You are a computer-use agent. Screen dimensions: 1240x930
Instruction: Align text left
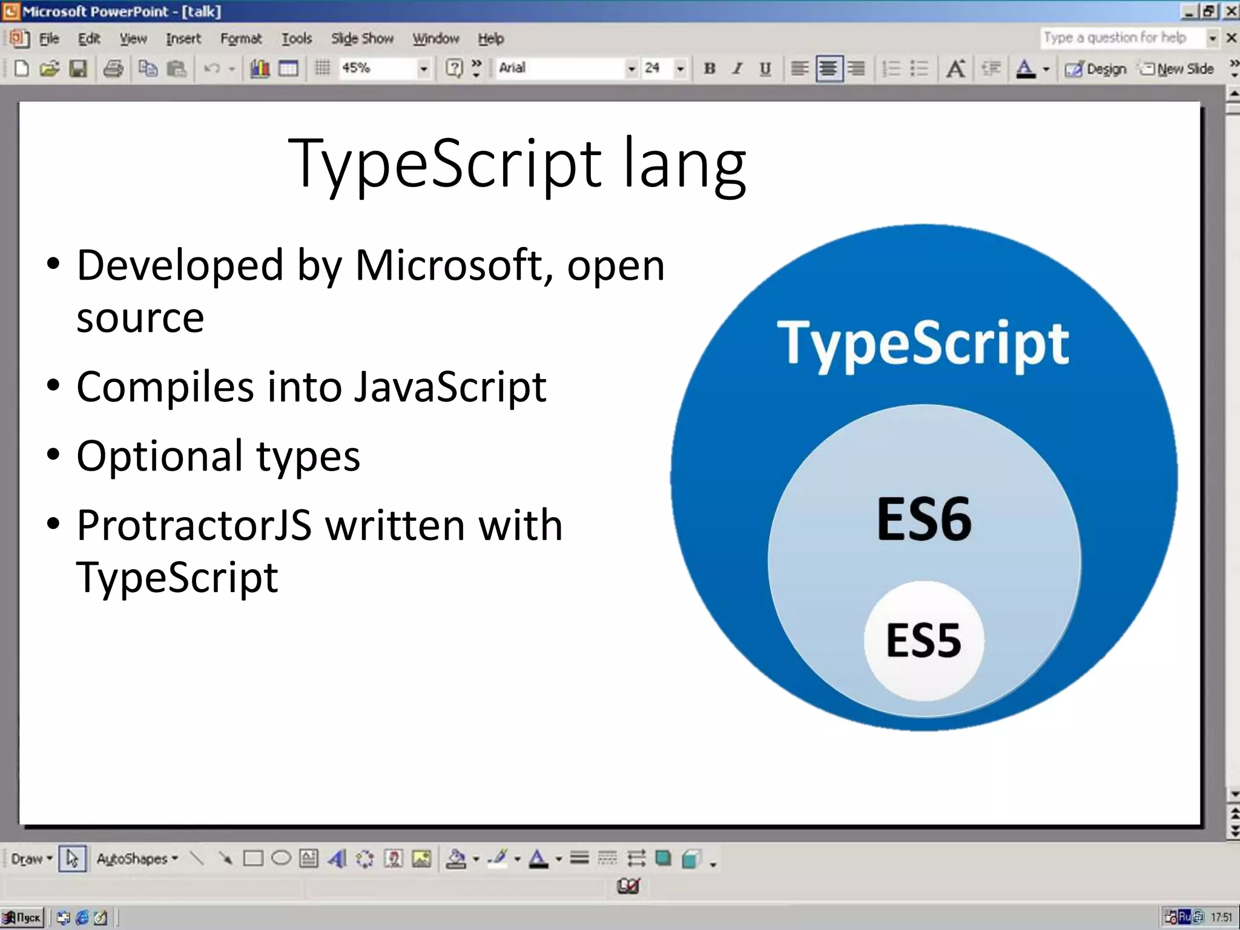tap(800, 68)
